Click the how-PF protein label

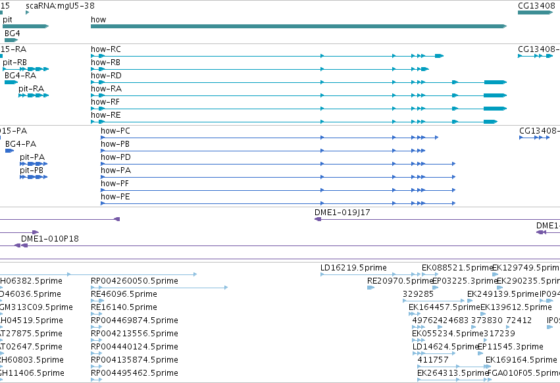click(115, 184)
